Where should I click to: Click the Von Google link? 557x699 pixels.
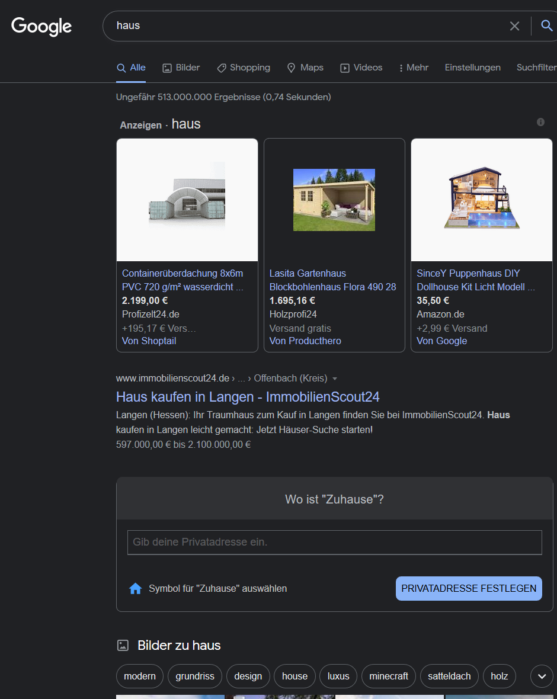tap(441, 341)
